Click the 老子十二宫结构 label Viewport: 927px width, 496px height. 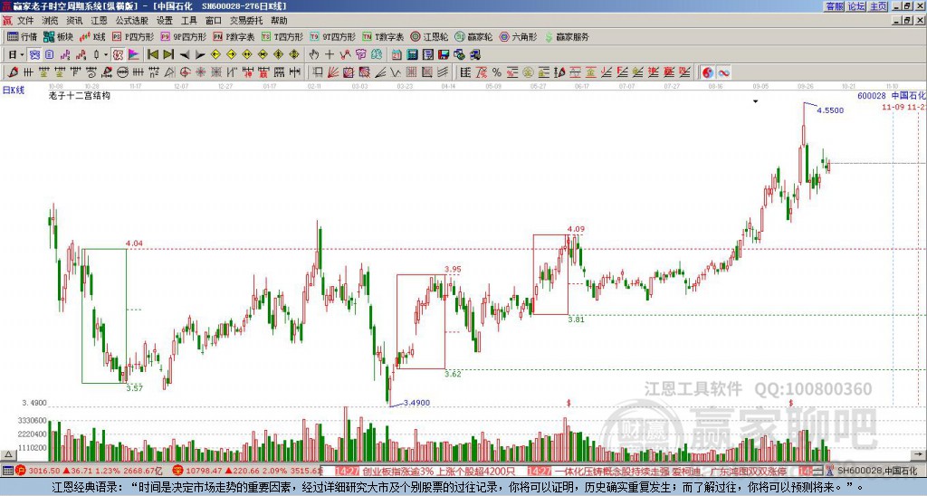[80, 96]
